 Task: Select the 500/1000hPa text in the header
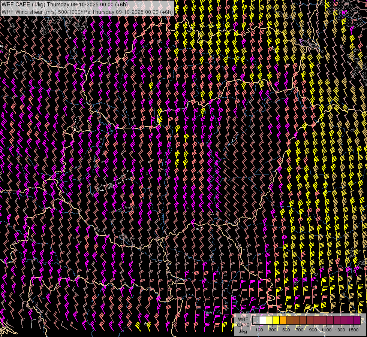pos(74,12)
